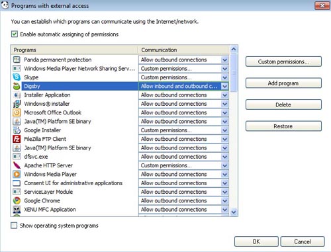Screen dimensions: 331x252
Task: Click the Add program button
Action: (x=283, y=83)
